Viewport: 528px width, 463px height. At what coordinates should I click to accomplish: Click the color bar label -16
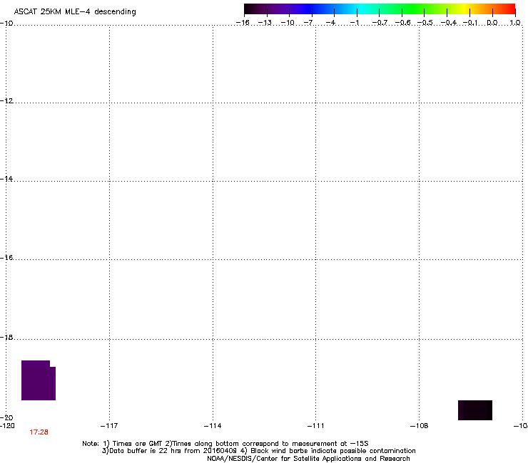click(x=243, y=23)
